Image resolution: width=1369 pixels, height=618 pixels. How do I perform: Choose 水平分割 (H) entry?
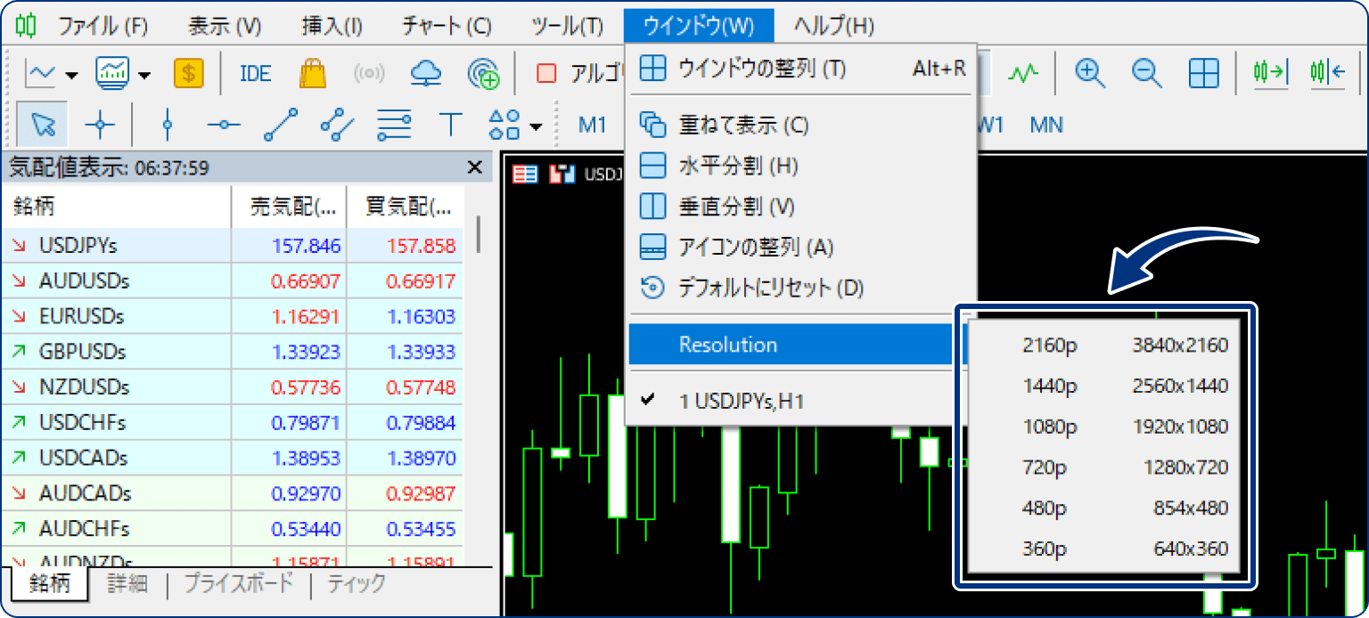point(802,166)
